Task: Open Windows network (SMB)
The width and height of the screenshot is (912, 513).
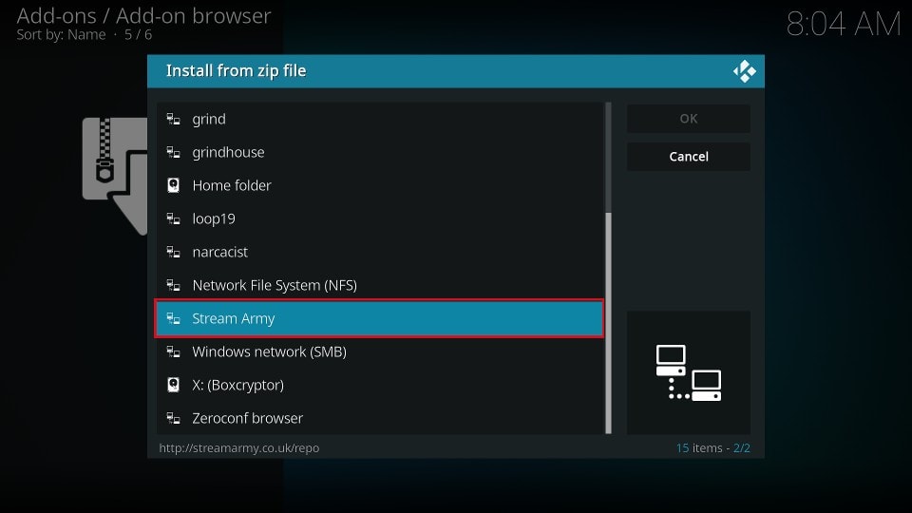Action: 380,351
